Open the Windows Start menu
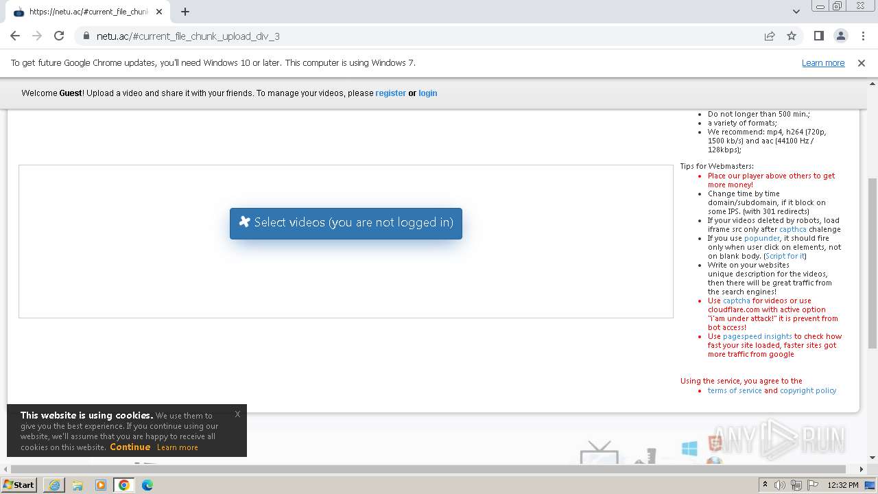The image size is (878, 494). click(19, 484)
